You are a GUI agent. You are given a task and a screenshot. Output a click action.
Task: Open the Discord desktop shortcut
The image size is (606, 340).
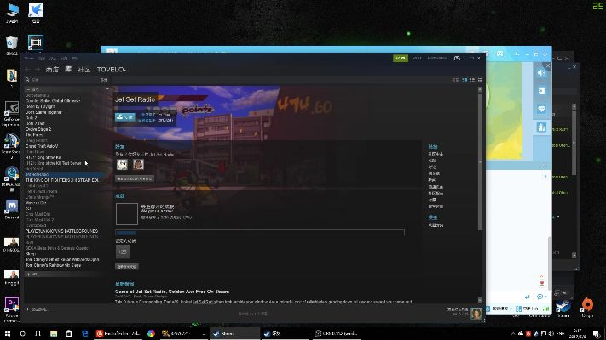[x=12, y=209]
